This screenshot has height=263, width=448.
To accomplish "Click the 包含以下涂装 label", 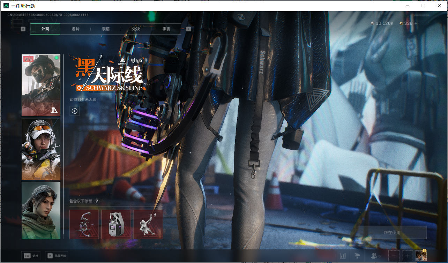I will point(82,201).
